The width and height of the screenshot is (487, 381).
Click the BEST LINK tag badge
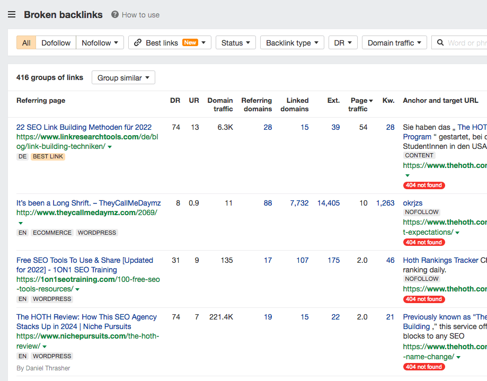click(x=48, y=157)
